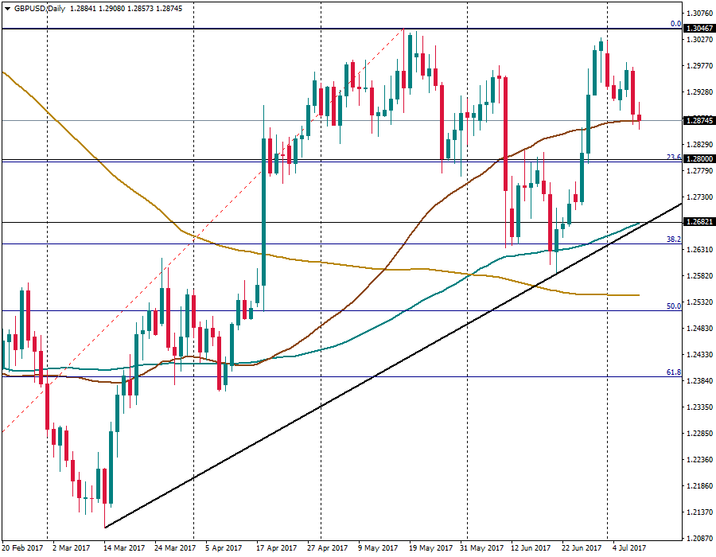Click the 1.26821 price level tag
This screenshot has height=557, width=716.
tap(698, 223)
